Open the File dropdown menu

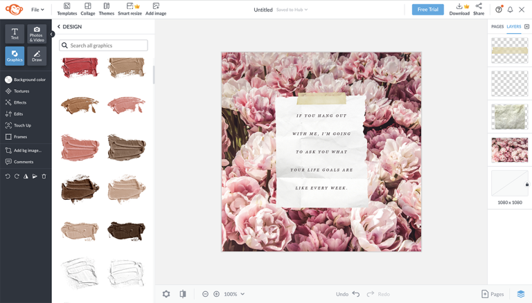[x=37, y=10]
